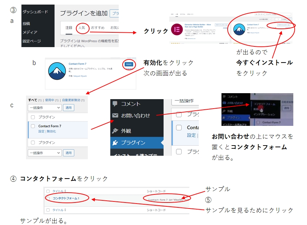Click the sort arrows beside top タイトル header

65,191
